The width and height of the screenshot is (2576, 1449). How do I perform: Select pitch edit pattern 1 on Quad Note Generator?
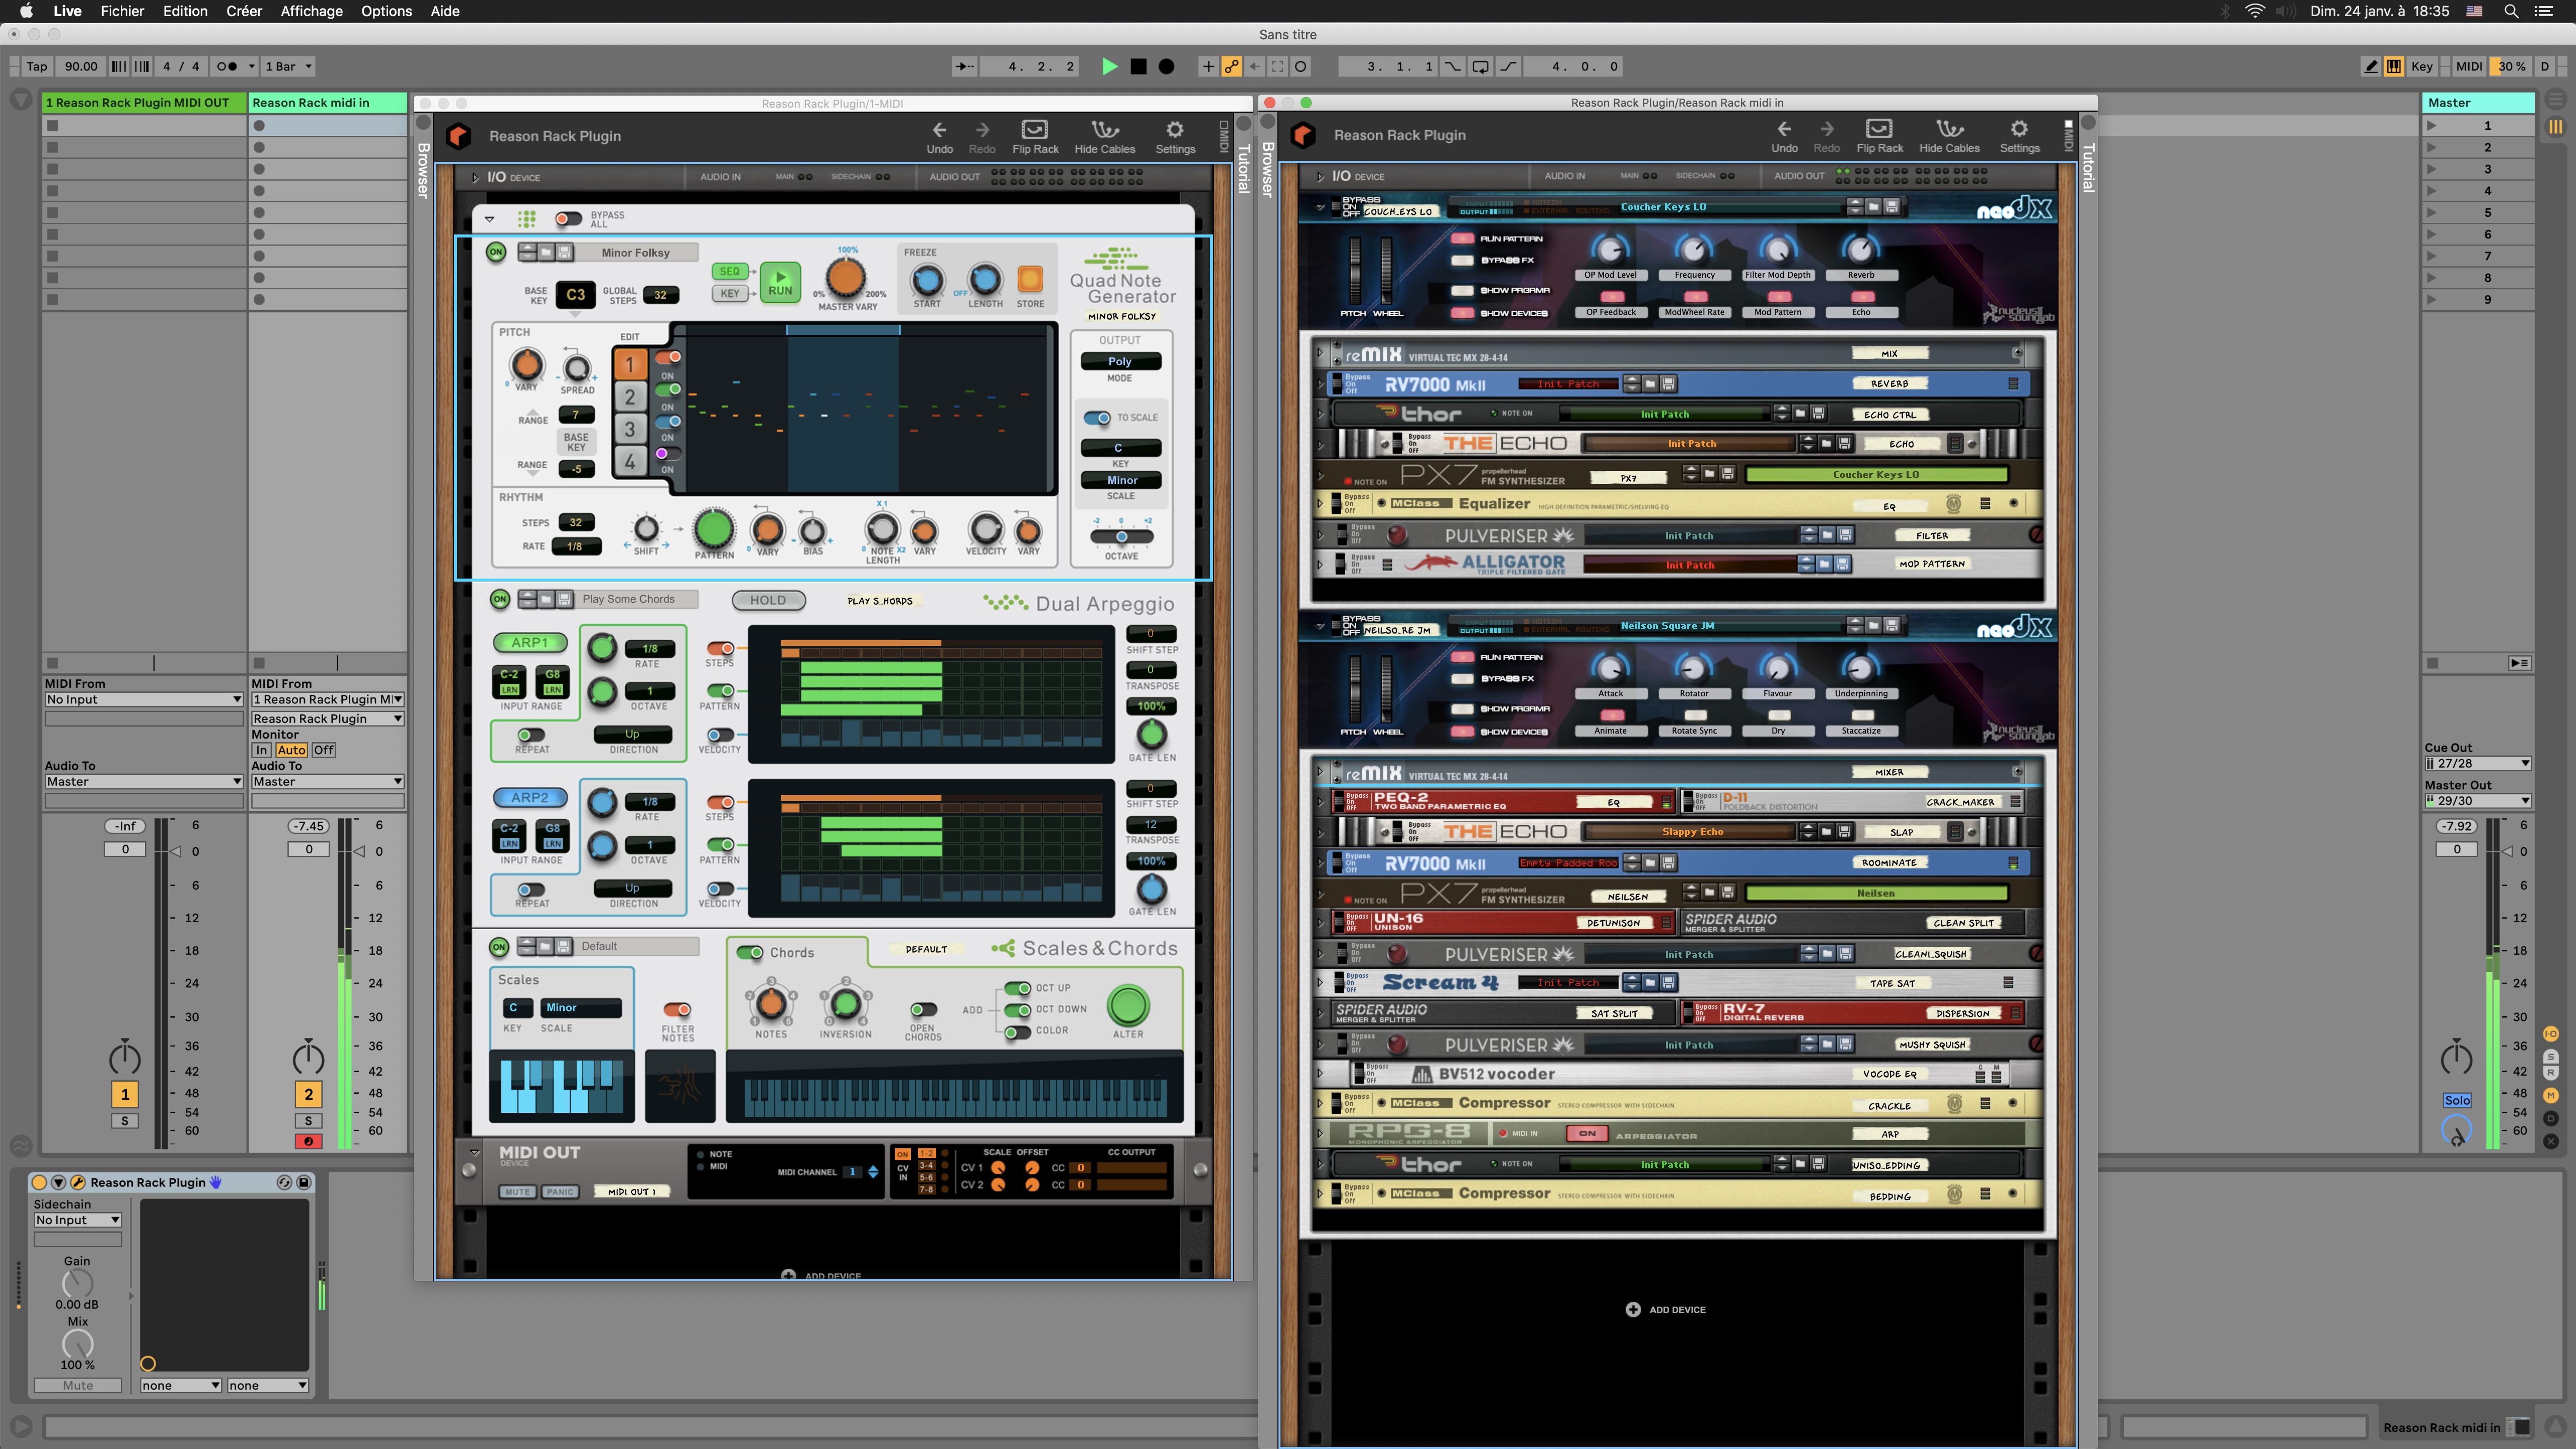(630, 365)
